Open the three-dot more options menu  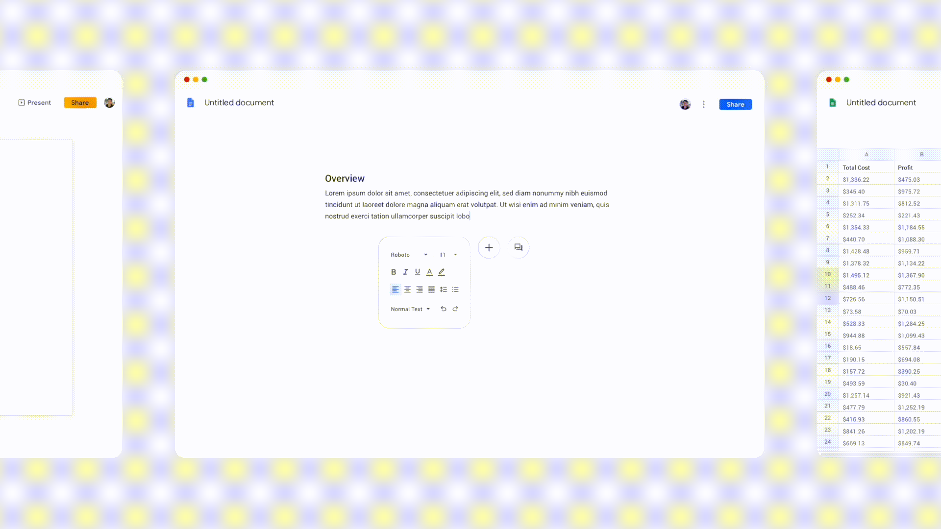703,104
